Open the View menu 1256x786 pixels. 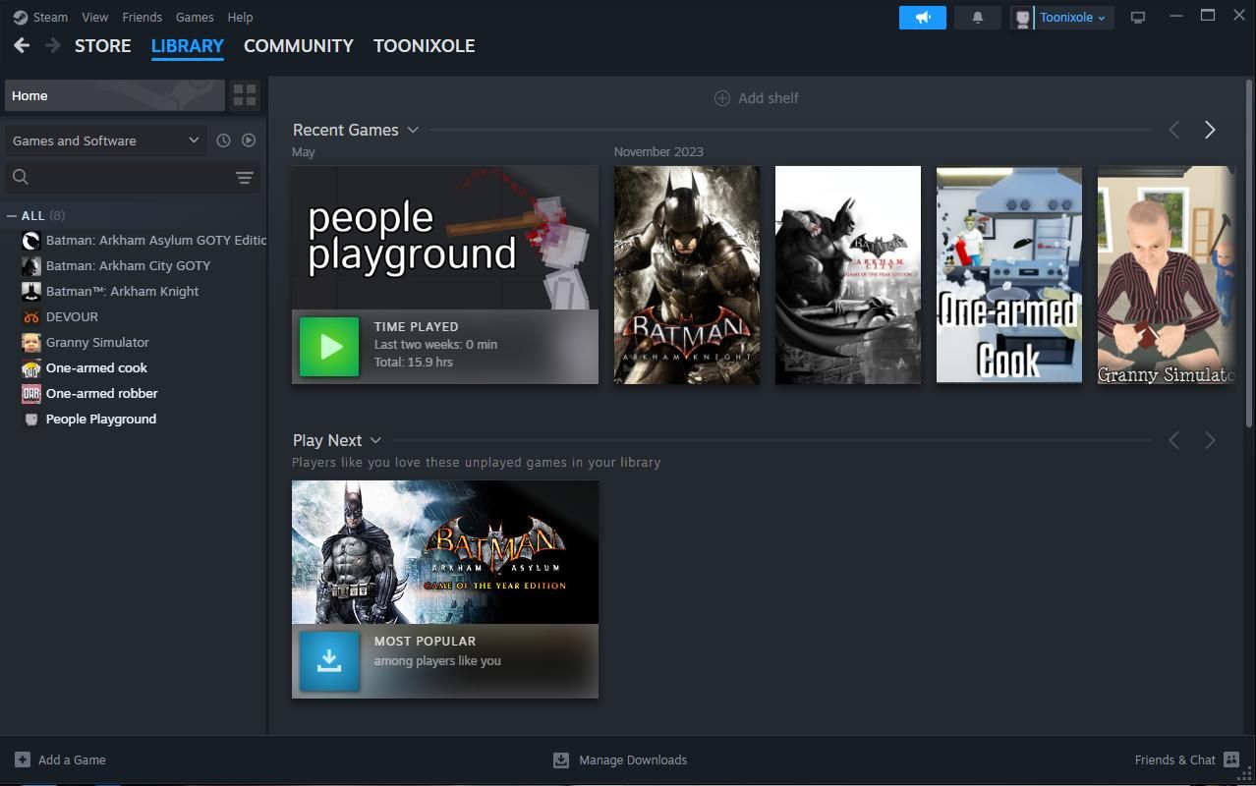pos(95,17)
